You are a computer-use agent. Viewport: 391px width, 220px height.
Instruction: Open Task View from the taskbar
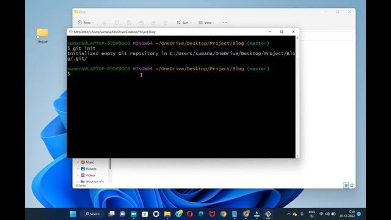111,214
